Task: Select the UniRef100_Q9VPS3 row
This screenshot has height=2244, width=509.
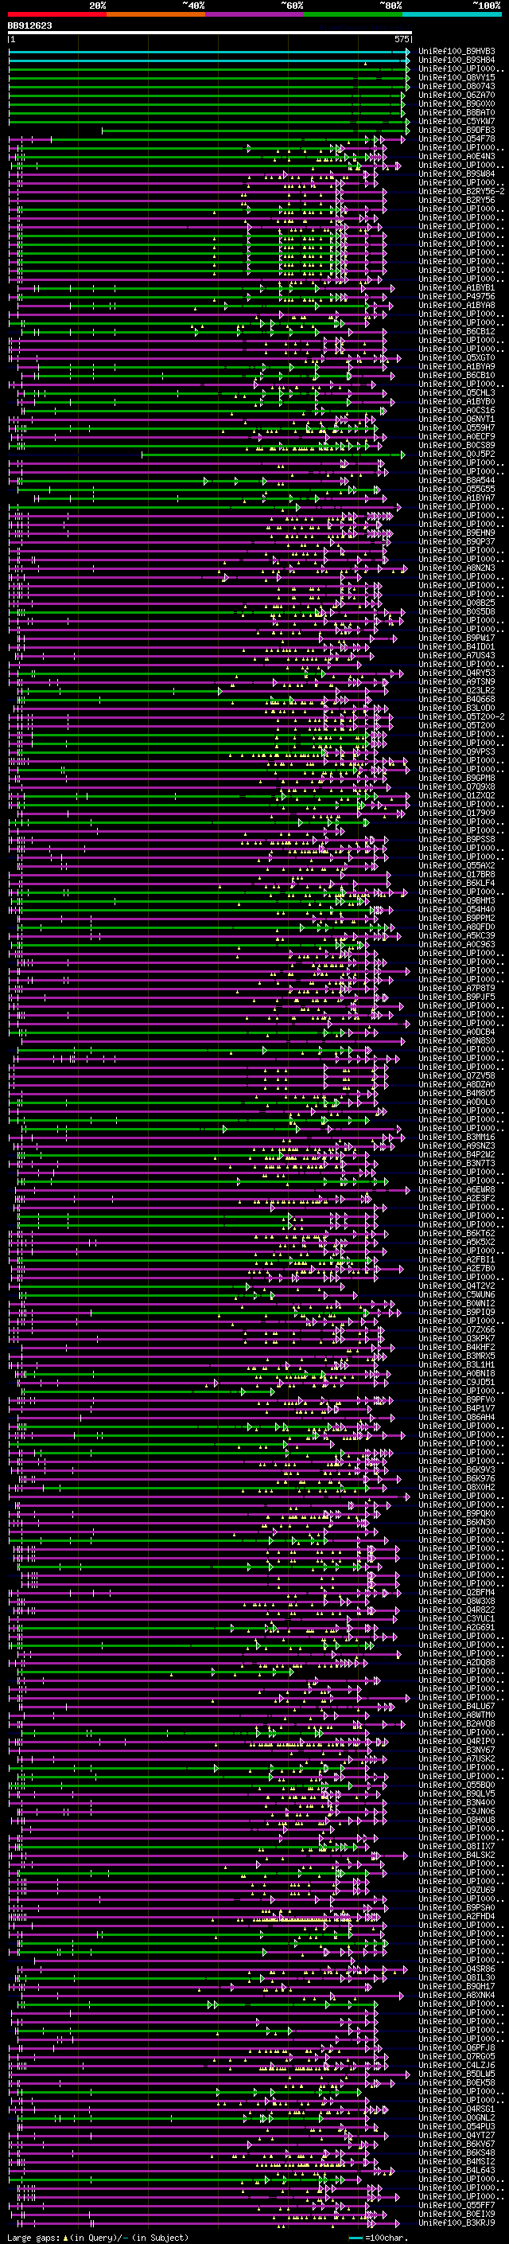Action: click(x=457, y=751)
